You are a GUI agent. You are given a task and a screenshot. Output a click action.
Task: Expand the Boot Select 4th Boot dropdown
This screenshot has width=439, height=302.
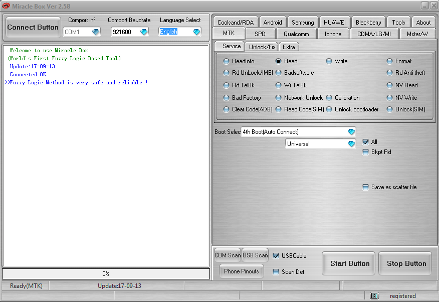point(351,132)
